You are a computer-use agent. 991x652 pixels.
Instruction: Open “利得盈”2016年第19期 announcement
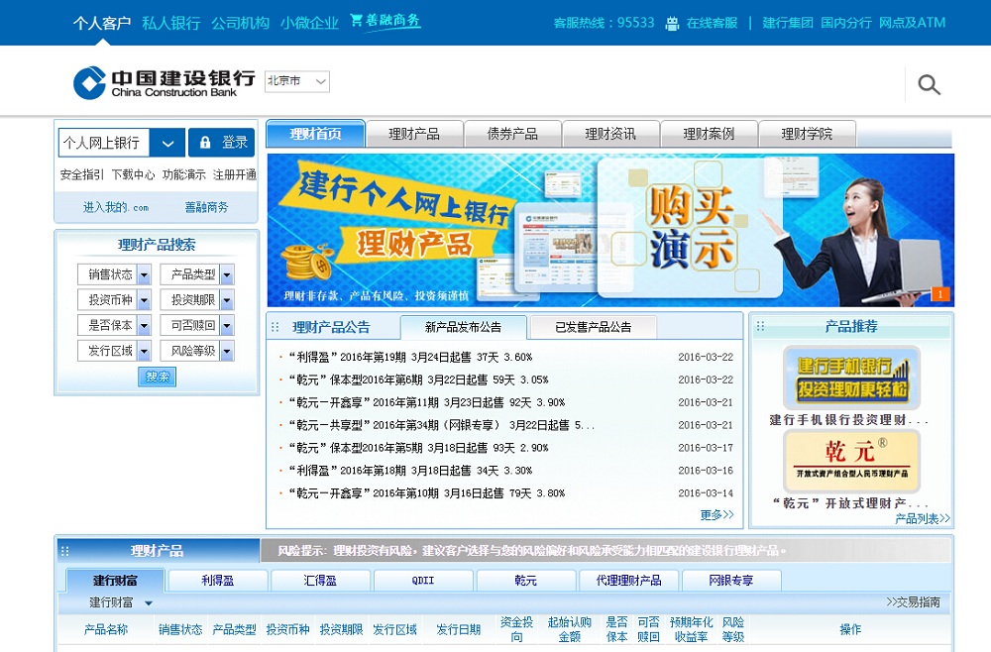tap(411, 357)
